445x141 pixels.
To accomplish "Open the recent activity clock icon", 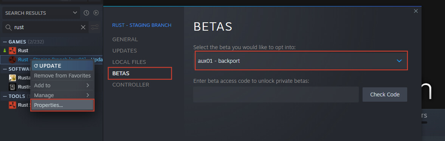I will tap(87, 13).
